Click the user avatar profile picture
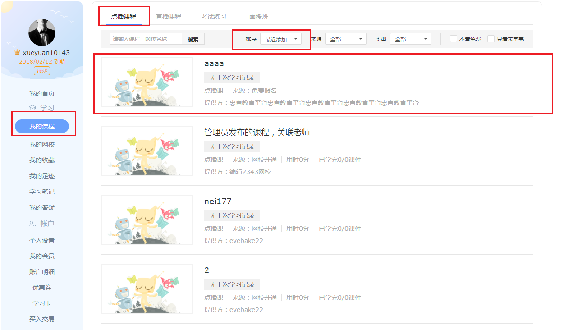578x330 pixels. 42,32
